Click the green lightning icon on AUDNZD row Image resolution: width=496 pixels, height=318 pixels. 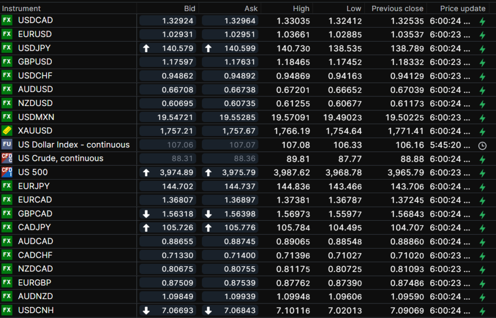coord(482,297)
